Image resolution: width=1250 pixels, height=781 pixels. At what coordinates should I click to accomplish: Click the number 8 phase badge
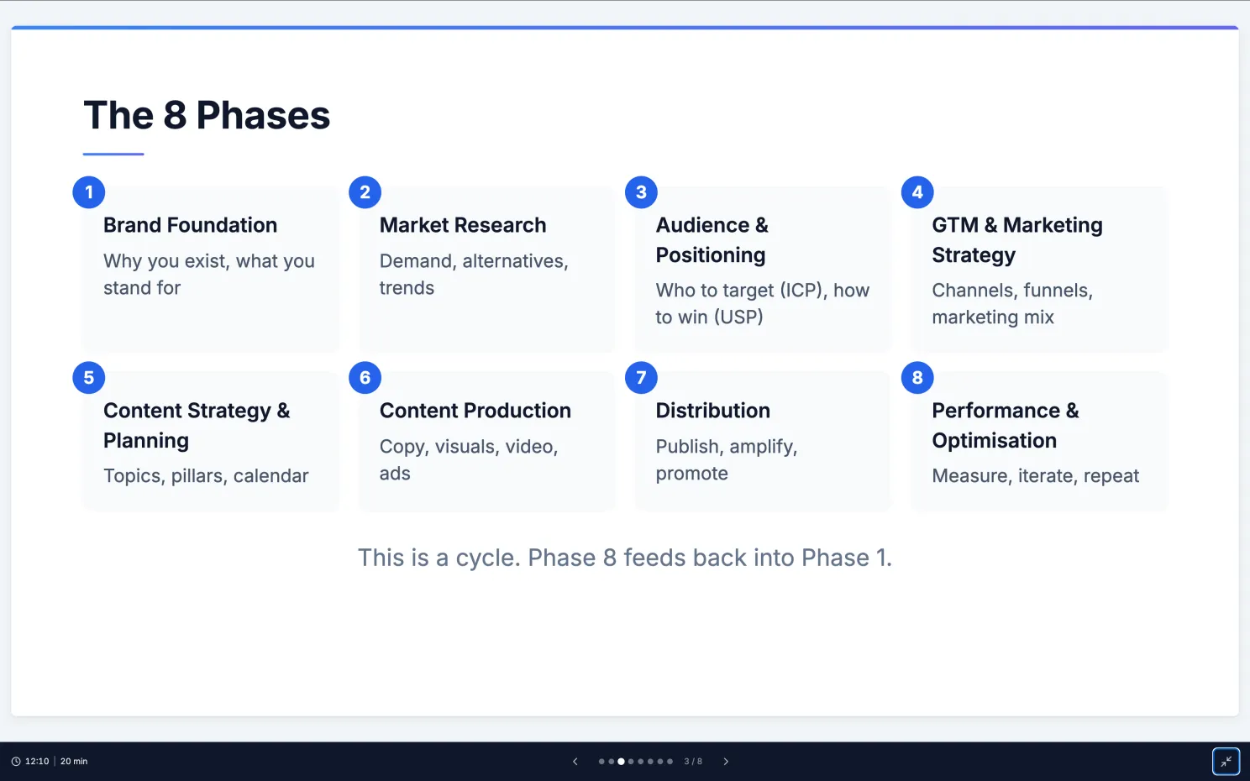917,378
